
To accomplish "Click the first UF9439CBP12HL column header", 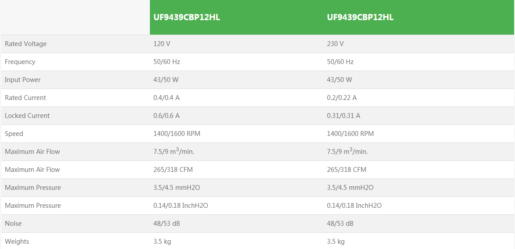I will 187,18.
